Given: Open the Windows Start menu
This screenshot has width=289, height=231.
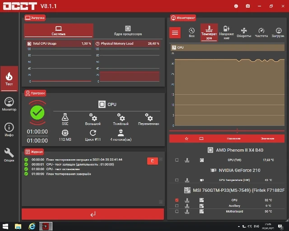Looking at the screenshot, I should point(5,226).
